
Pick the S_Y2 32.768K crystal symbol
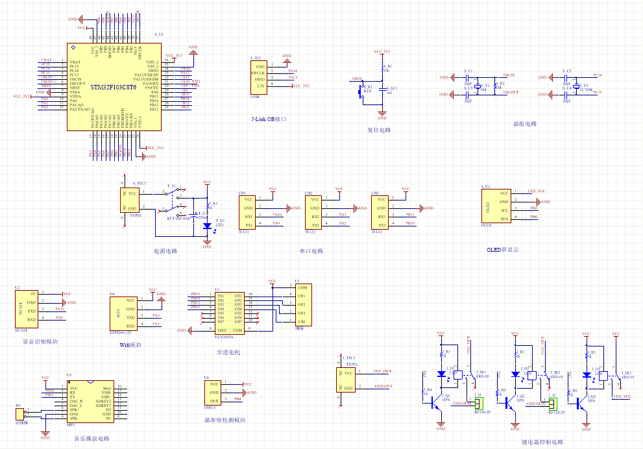point(576,86)
